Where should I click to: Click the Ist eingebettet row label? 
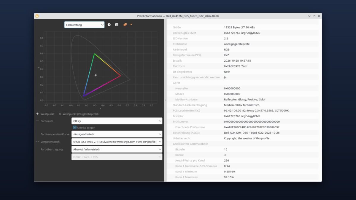(x=182, y=72)
